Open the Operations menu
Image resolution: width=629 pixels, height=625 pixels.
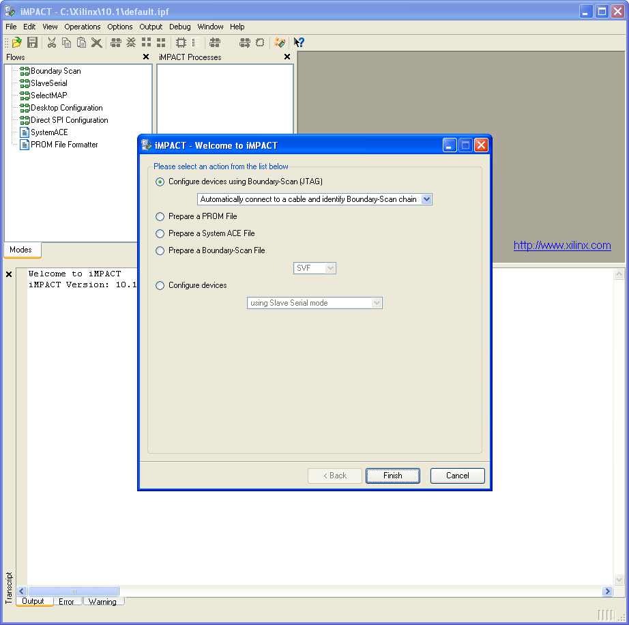pyautogui.click(x=83, y=27)
